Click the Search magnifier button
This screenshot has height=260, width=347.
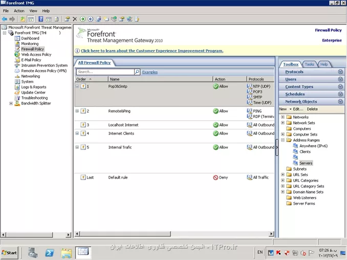(x=137, y=72)
